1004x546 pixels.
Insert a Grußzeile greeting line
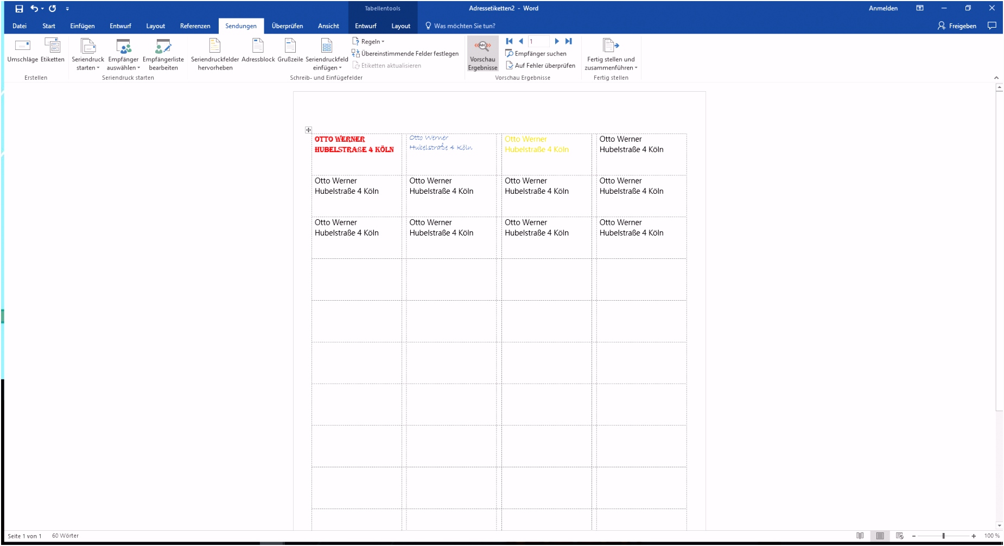(290, 52)
